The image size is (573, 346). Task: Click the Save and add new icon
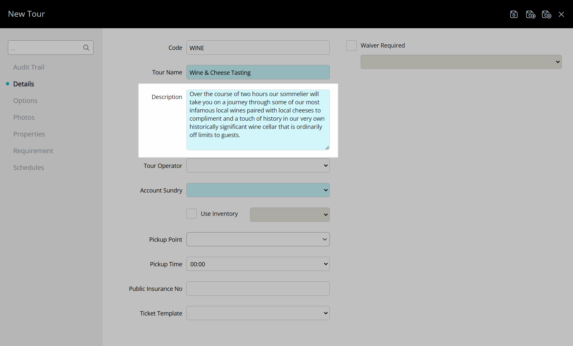[531, 14]
